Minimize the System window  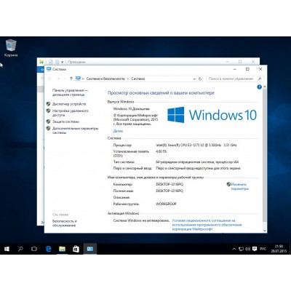point(235,69)
